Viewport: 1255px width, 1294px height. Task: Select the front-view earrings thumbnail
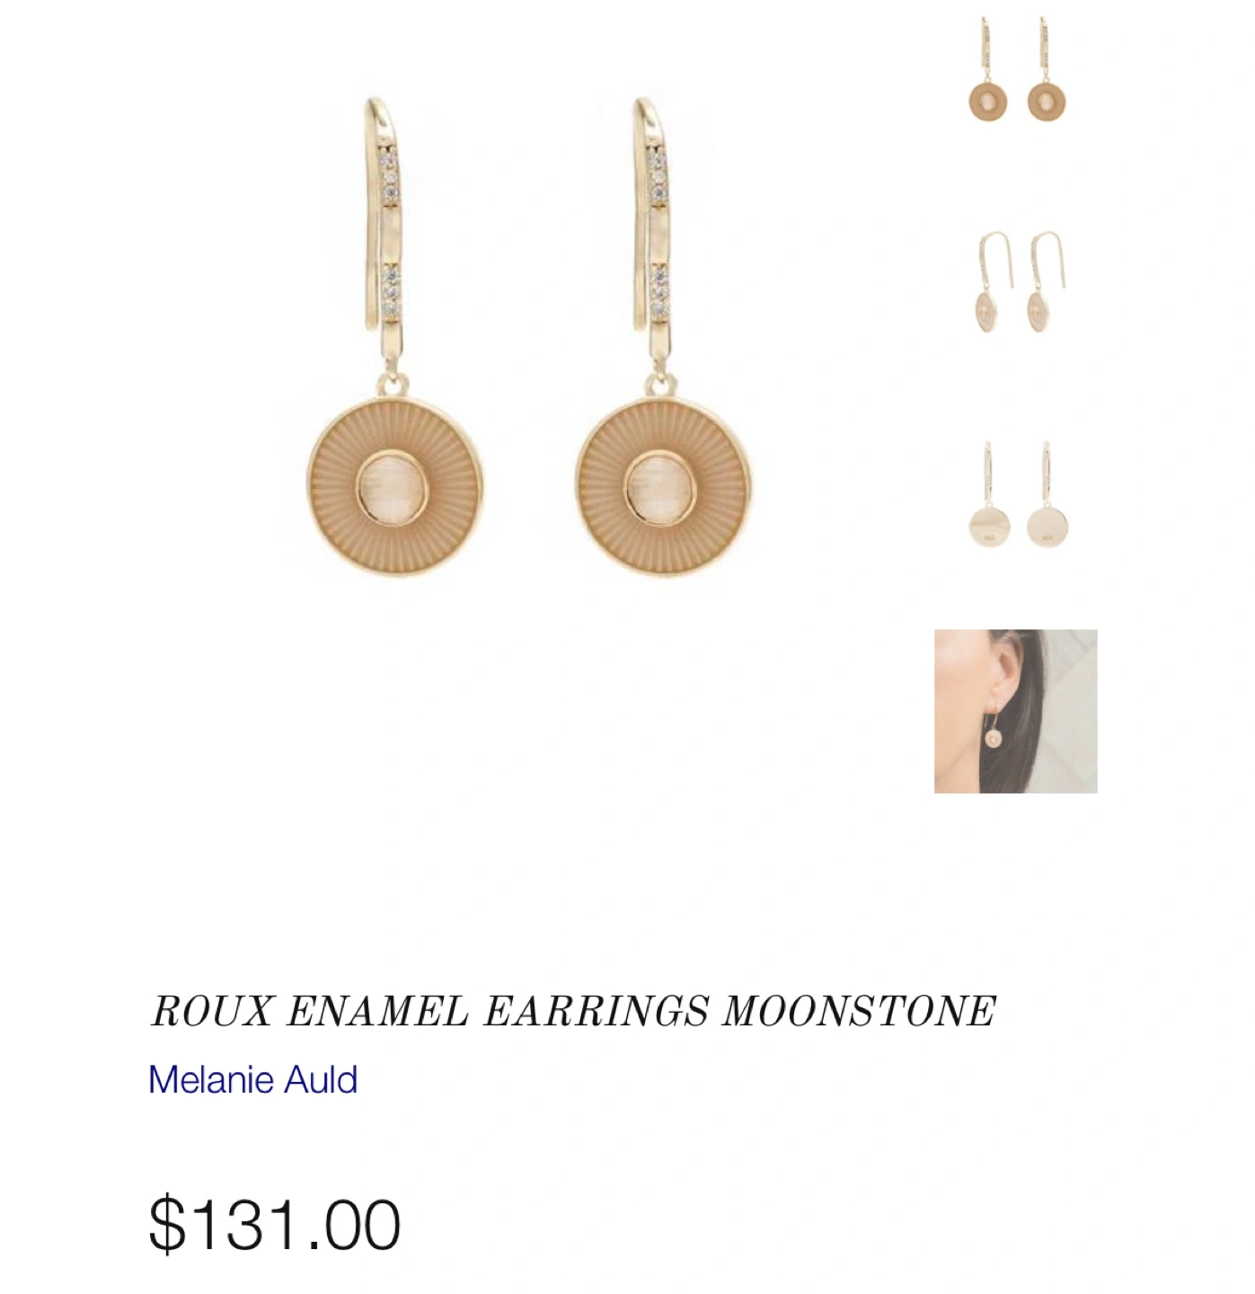1016,69
